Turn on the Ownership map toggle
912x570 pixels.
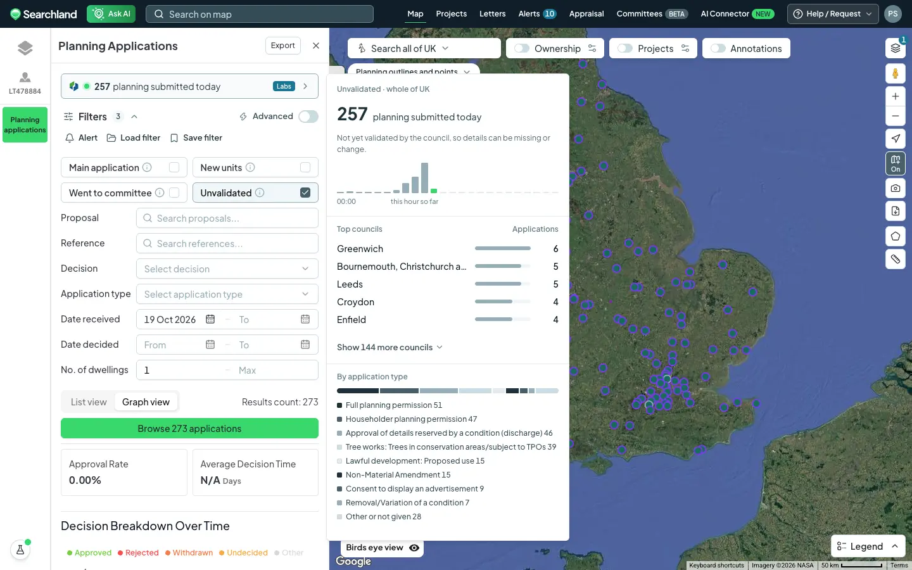point(522,48)
